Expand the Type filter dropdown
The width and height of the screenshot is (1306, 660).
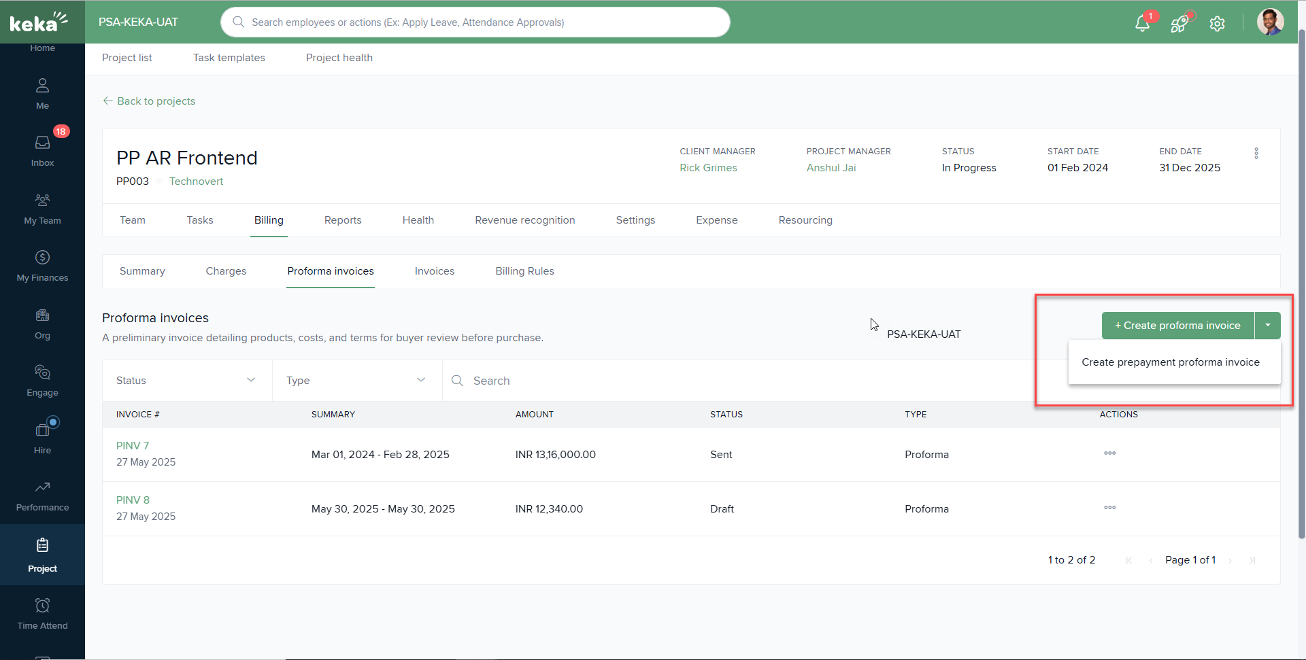click(x=356, y=381)
